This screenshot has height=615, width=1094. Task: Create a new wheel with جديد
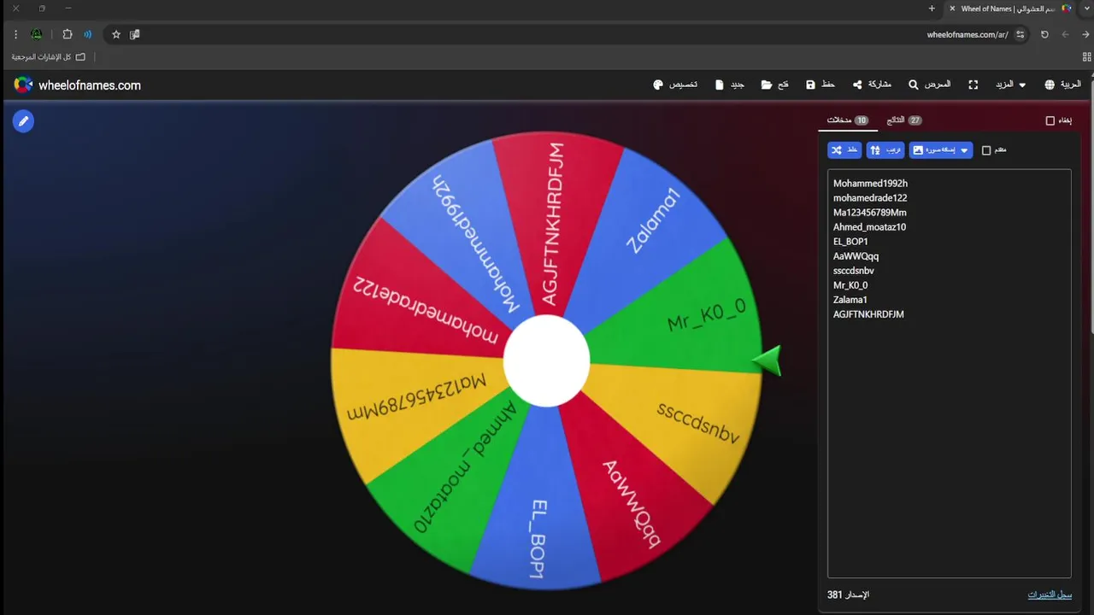(729, 85)
